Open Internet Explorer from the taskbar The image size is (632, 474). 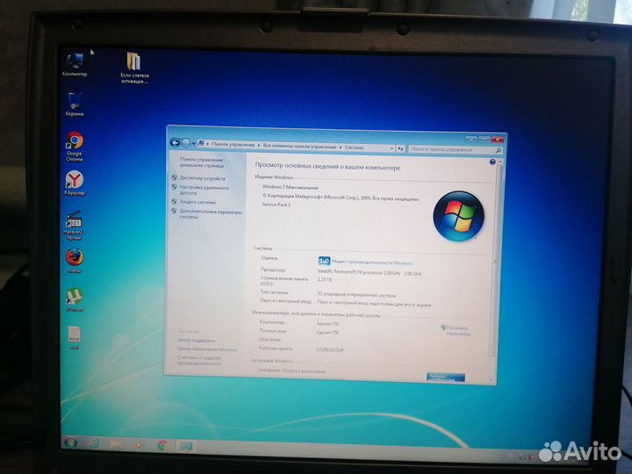click(94, 443)
